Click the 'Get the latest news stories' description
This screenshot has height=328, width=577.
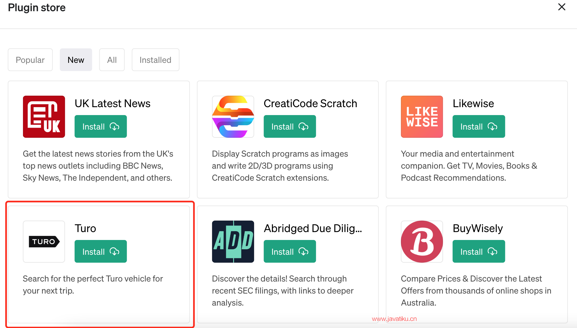click(x=98, y=166)
